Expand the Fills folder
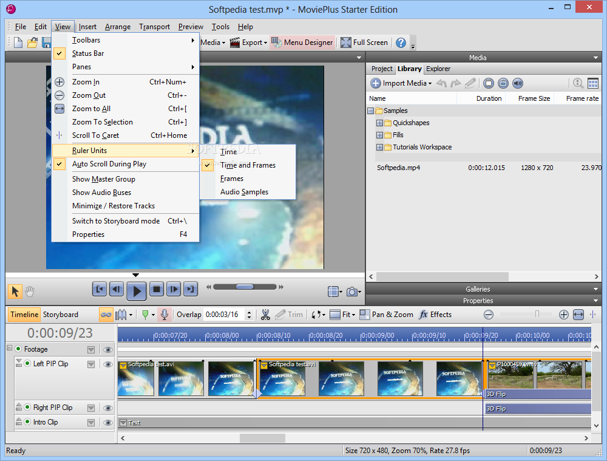This screenshot has width=607, height=461. pyautogui.click(x=379, y=135)
